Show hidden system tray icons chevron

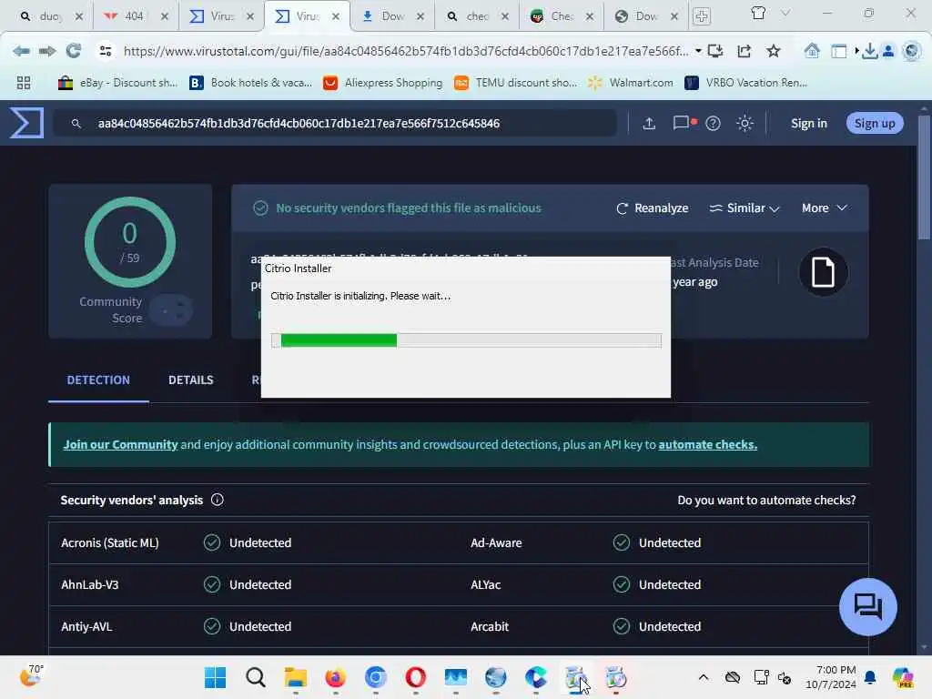(x=704, y=677)
